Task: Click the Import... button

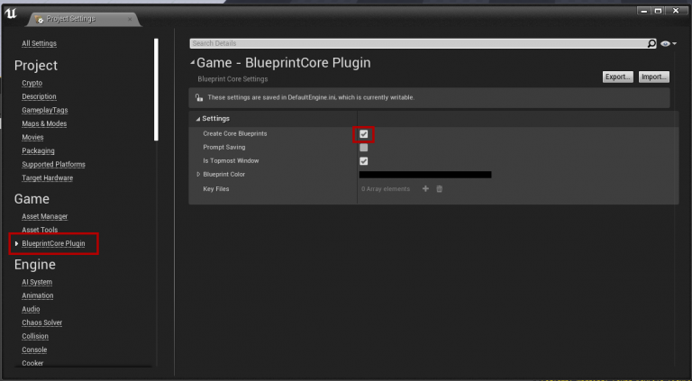Action: click(x=653, y=77)
